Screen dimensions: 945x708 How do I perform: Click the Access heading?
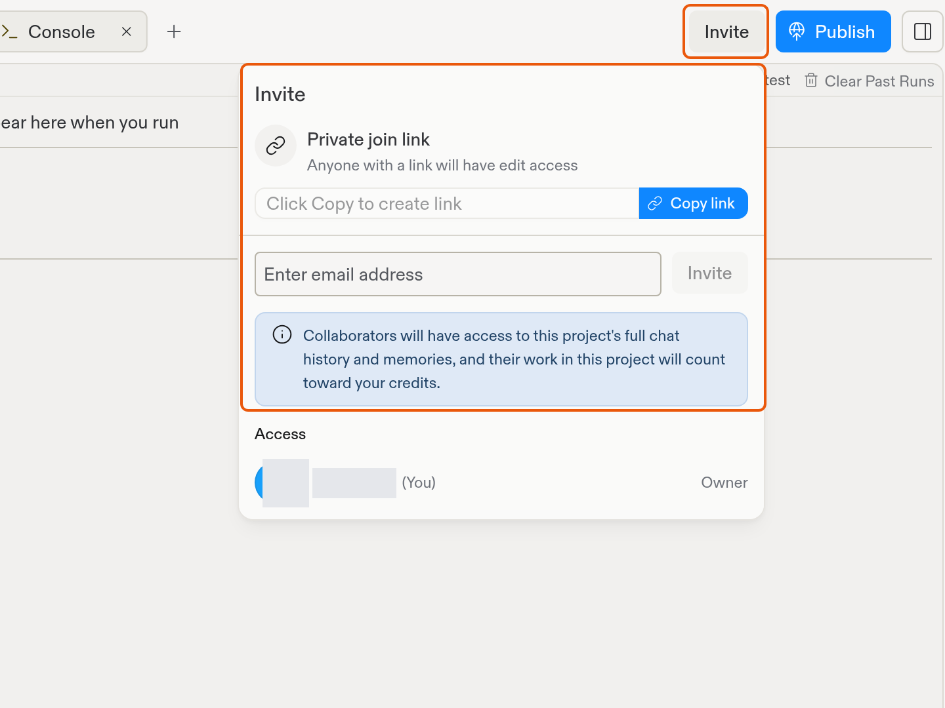point(280,434)
